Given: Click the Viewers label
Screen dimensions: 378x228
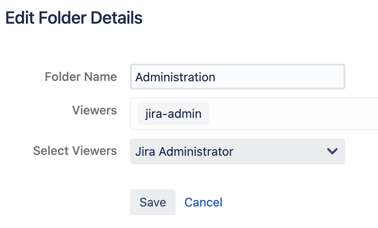Looking at the screenshot, I should coord(94,111).
